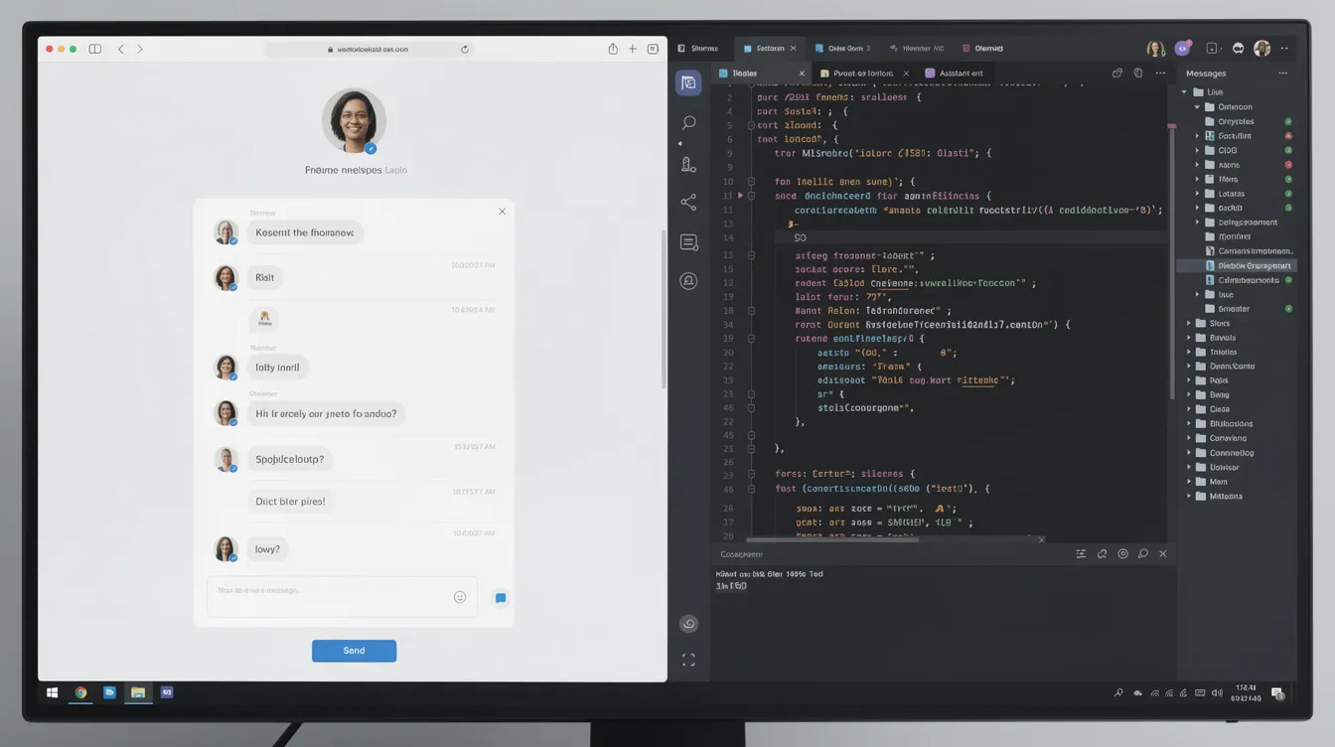Image resolution: width=1335 pixels, height=747 pixels.
Task: Click the share-nodes icon in the editor sidebar
Action: 688,203
